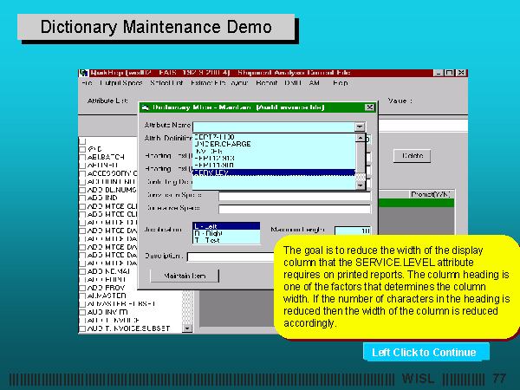Open the Report menu
The height and width of the screenshot is (390, 520).
coord(267,84)
